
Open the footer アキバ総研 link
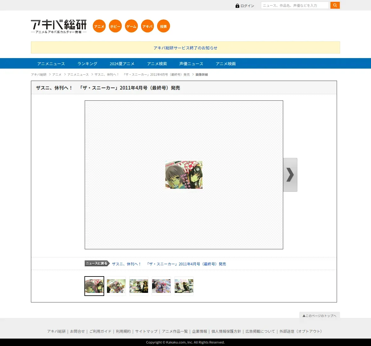point(56,331)
